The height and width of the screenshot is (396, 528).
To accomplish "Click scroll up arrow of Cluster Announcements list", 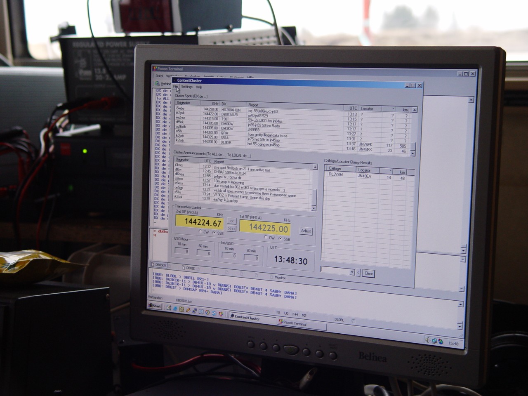I will (315, 167).
